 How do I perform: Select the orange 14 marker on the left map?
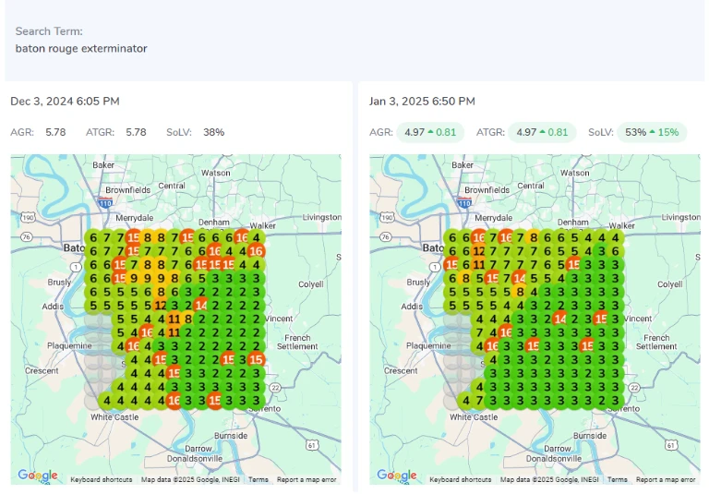[201, 304]
